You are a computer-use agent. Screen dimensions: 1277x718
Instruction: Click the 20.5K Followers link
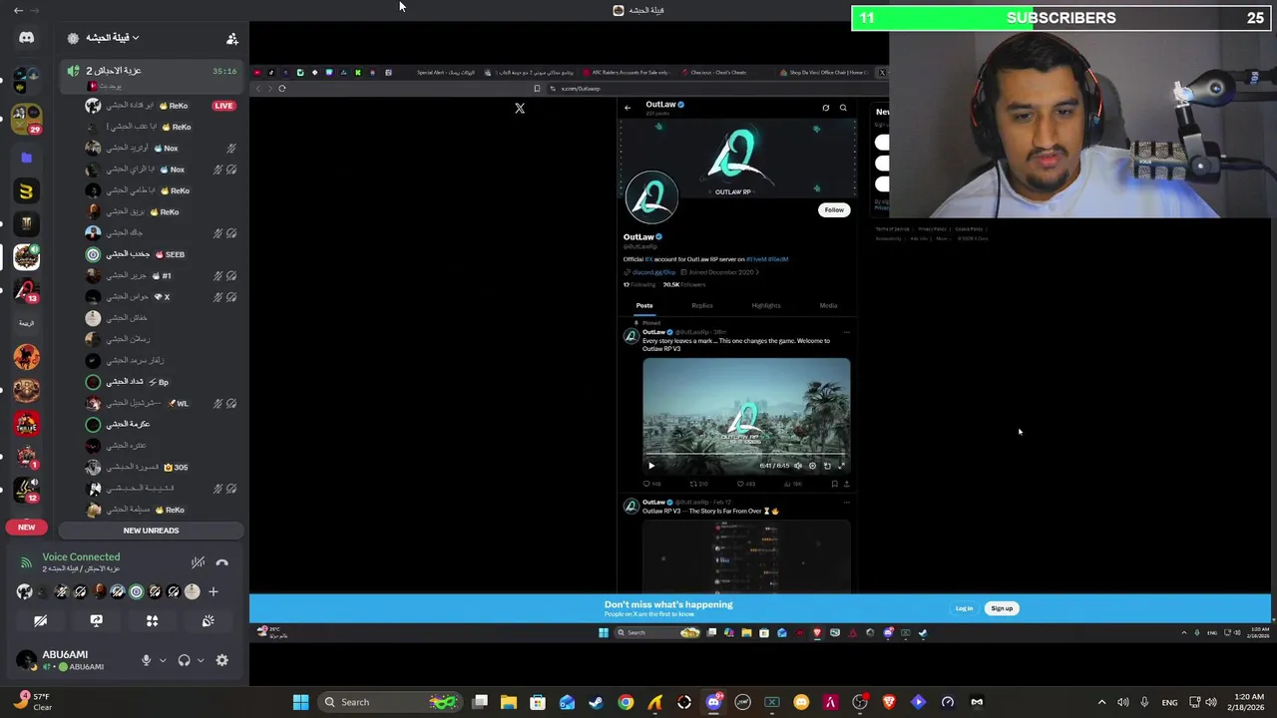tap(684, 284)
